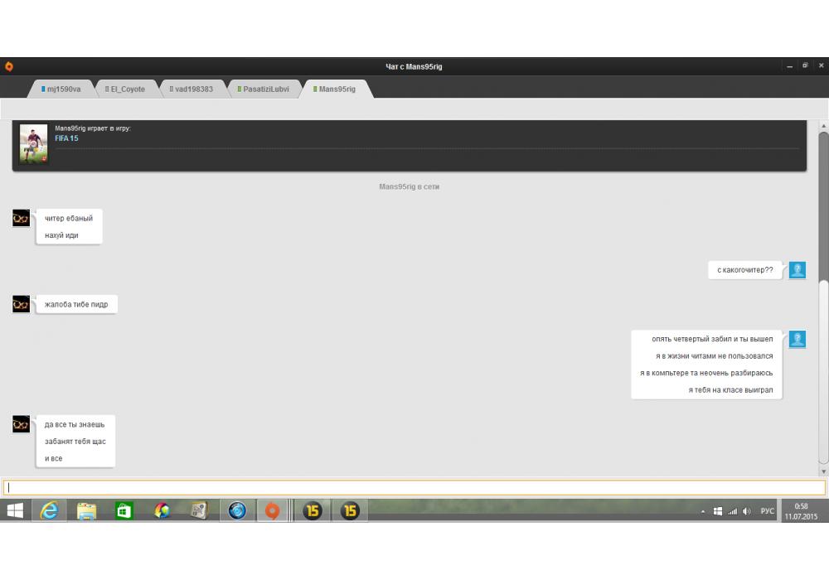This screenshot has width=829, height=580.
Task: Click the message 'забанят тебя щас'
Action: [75, 442]
